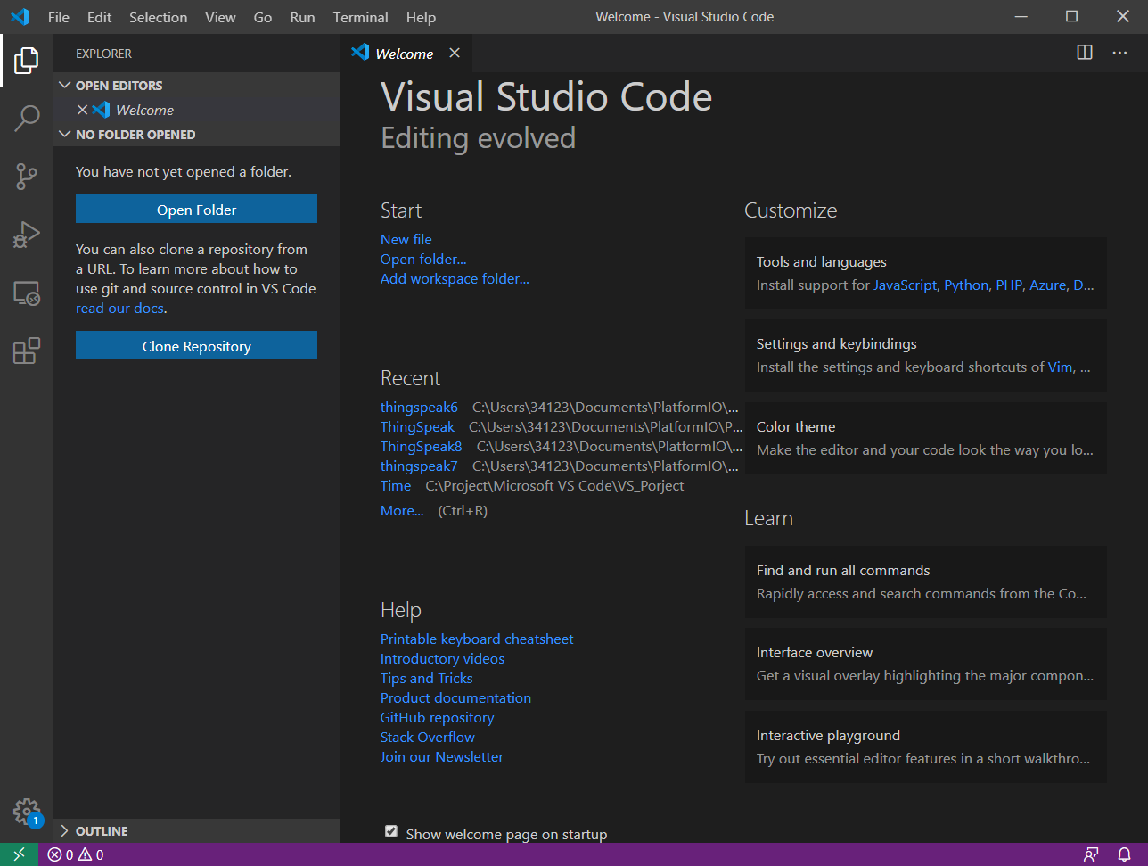Open the Selection menu
The image size is (1148, 866).
coord(158,17)
